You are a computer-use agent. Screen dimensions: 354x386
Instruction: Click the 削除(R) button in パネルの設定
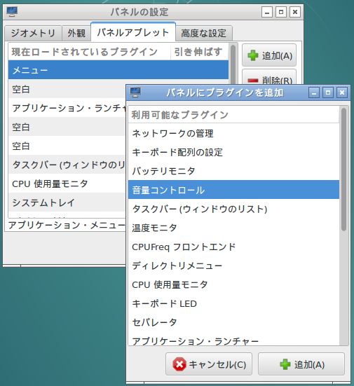point(269,77)
